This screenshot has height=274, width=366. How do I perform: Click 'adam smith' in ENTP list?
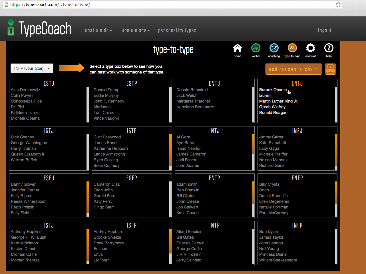pyautogui.click(x=187, y=184)
